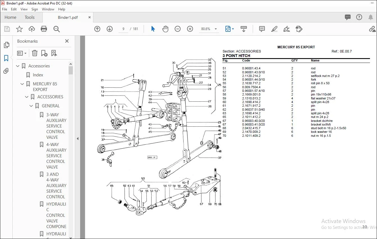Open the fit page options tool

(x=229, y=29)
